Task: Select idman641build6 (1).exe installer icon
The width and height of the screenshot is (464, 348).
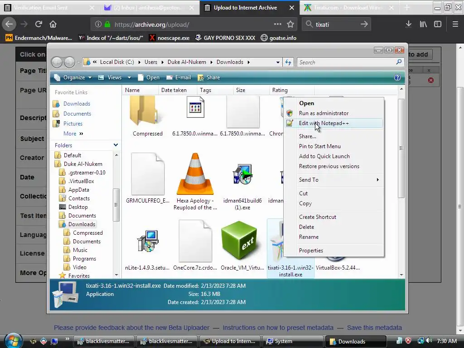Action: click(x=242, y=174)
